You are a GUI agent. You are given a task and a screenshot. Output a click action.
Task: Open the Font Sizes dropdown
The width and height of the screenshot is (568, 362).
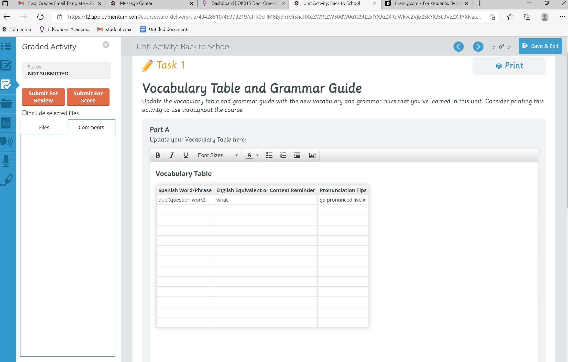217,155
